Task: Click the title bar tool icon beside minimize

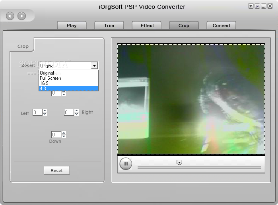Action: pos(257,6)
